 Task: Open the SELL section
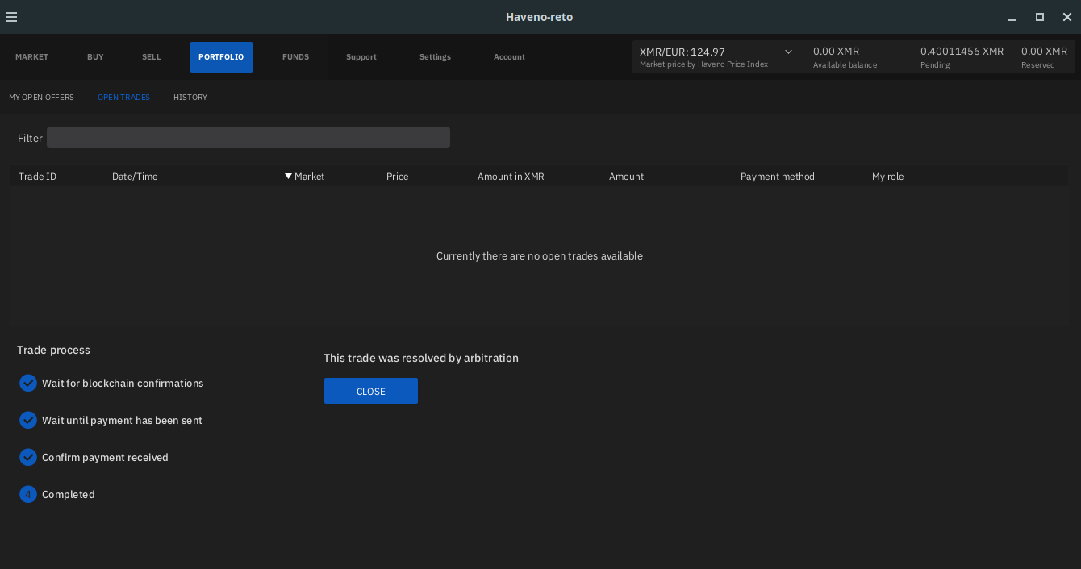(151, 57)
